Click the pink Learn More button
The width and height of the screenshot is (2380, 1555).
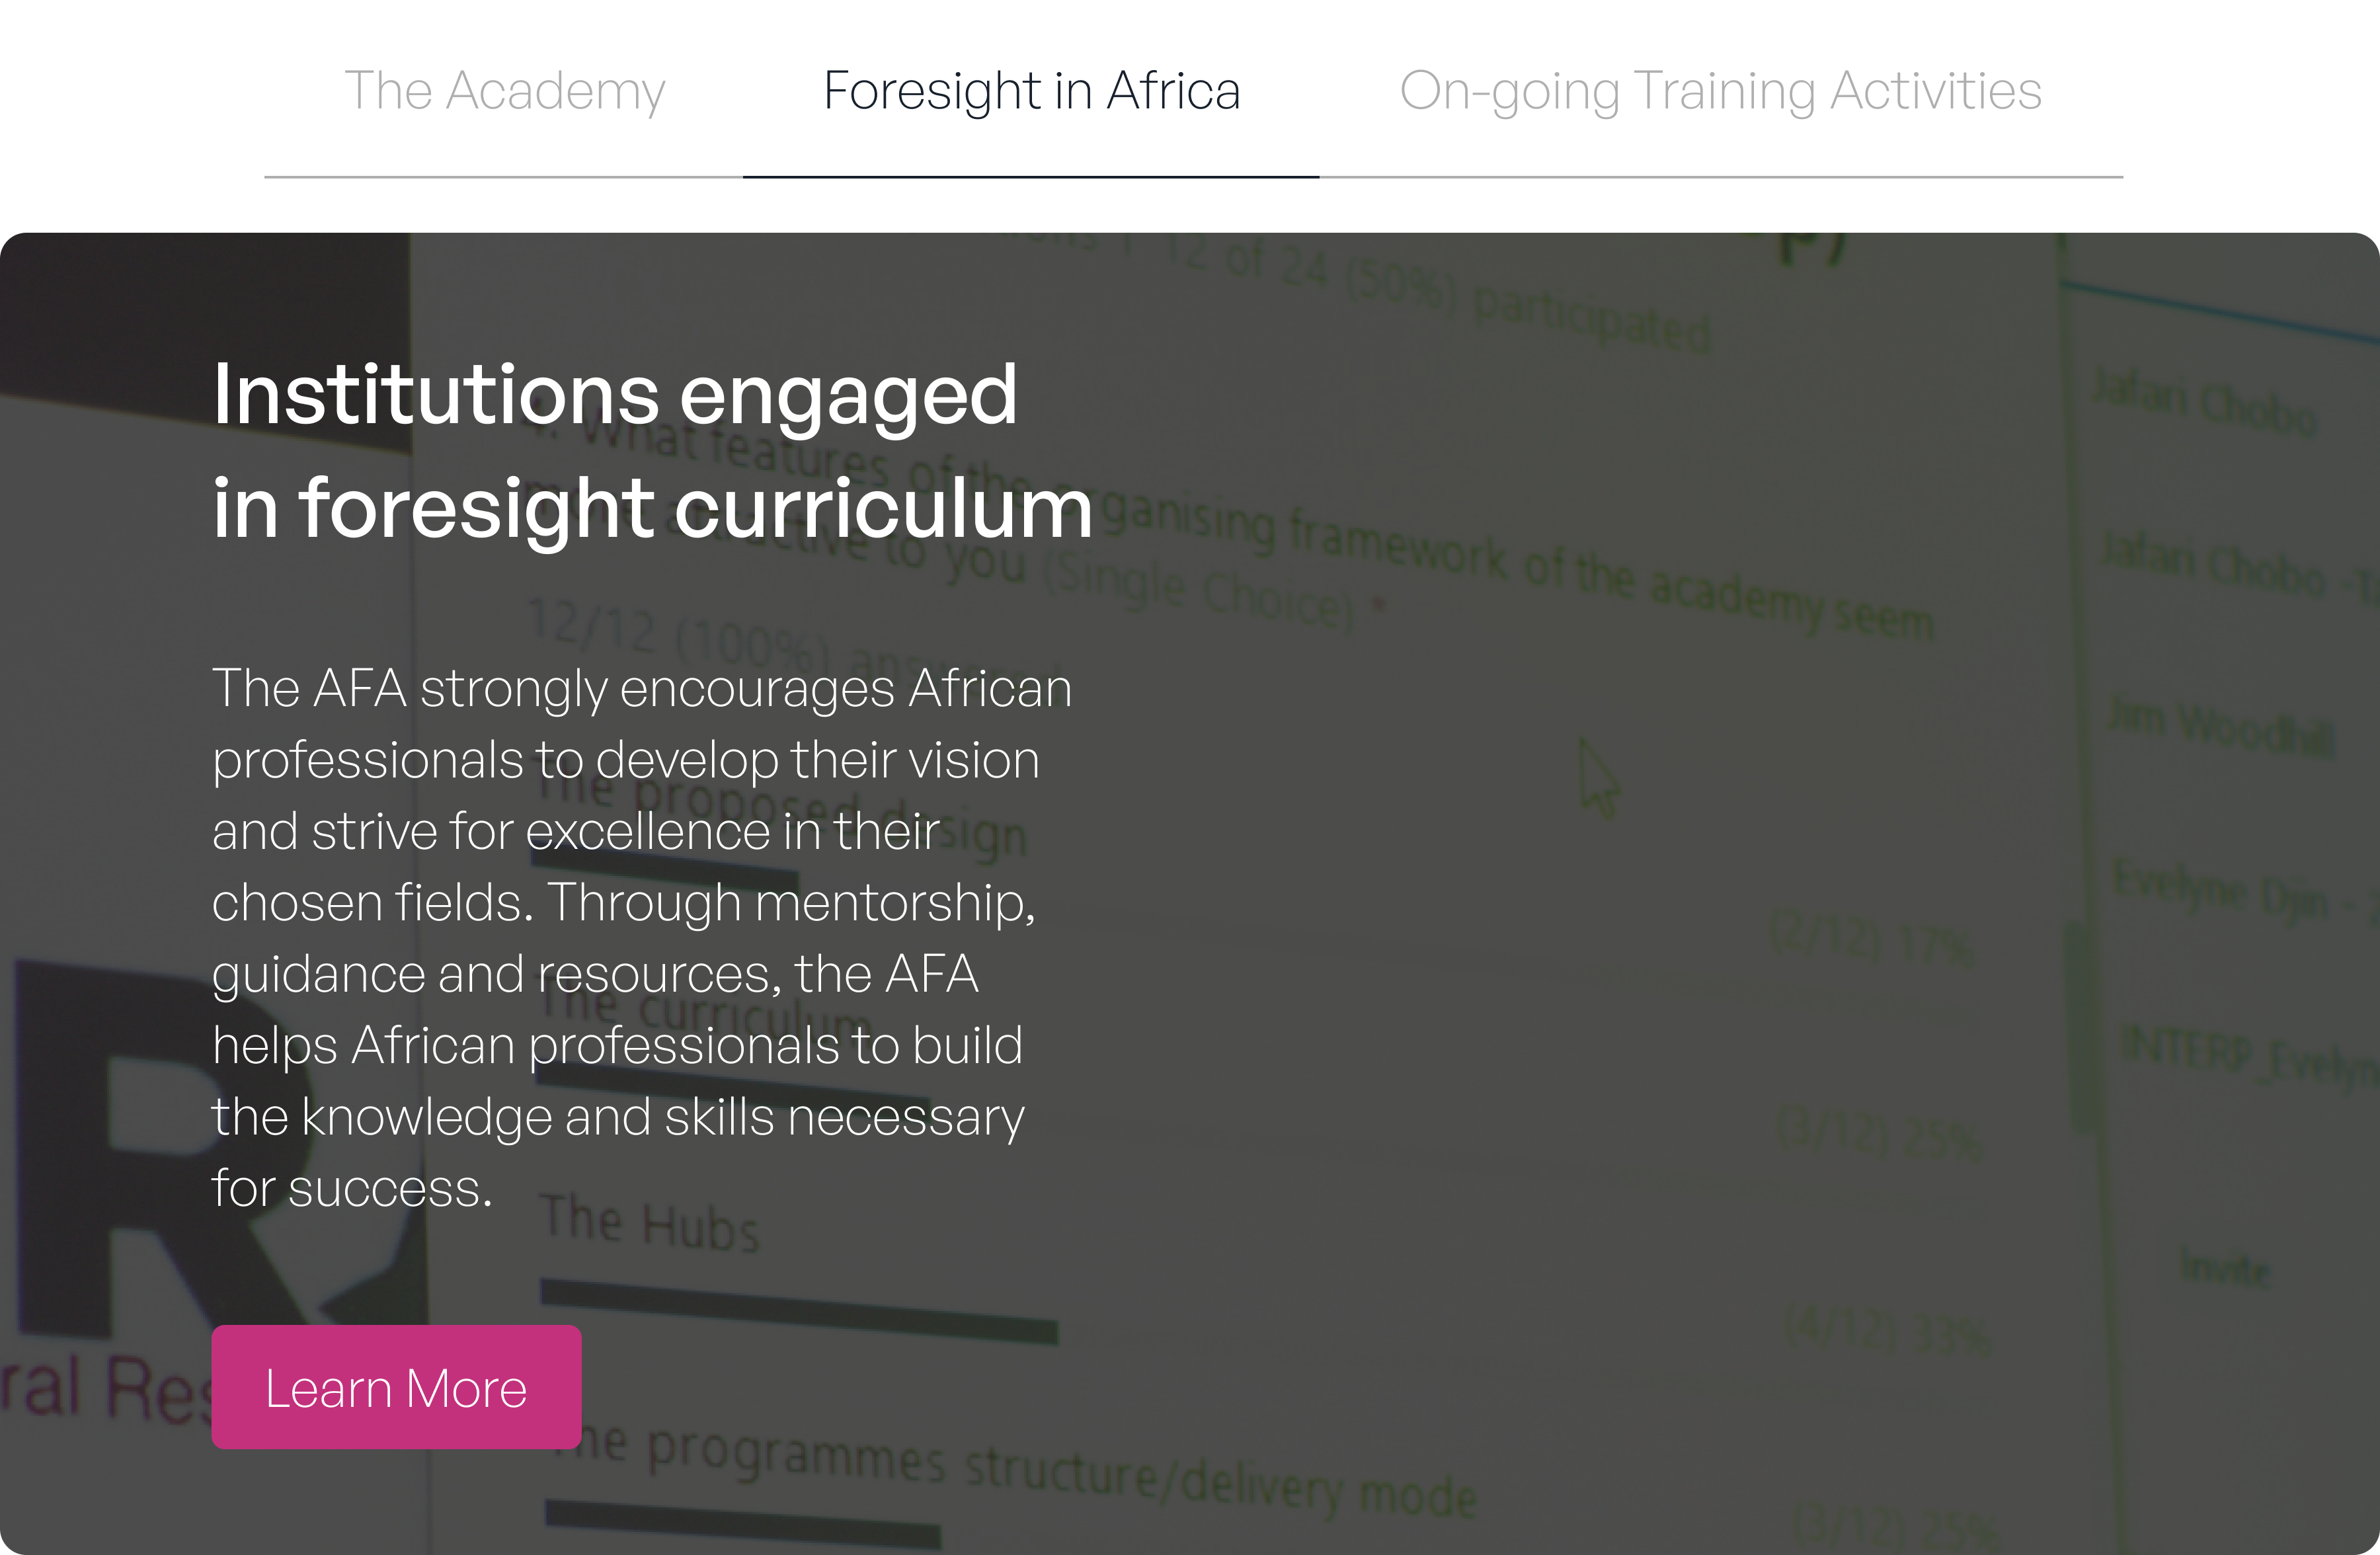coord(396,1387)
